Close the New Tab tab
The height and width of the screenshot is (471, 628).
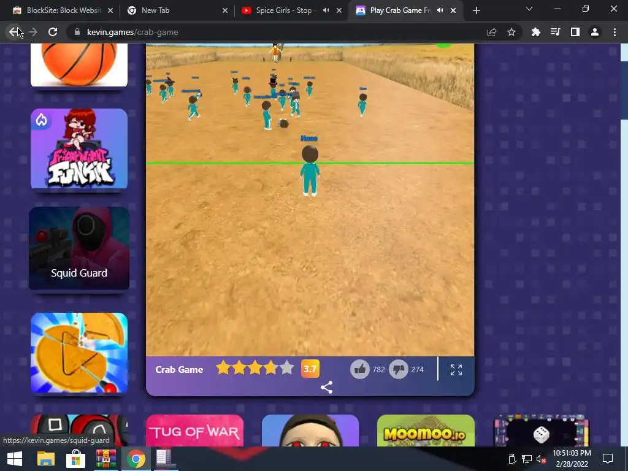[x=225, y=10]
